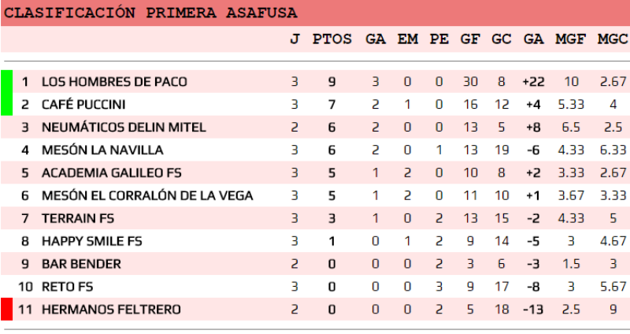
Task: Click MESÓN LA NAVILLA team name
Action: click(x=102, y=150)
